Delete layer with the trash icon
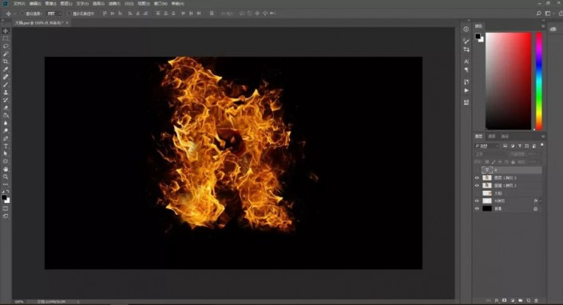Viewport: 563px width, 305px height. tap(537, 300)
